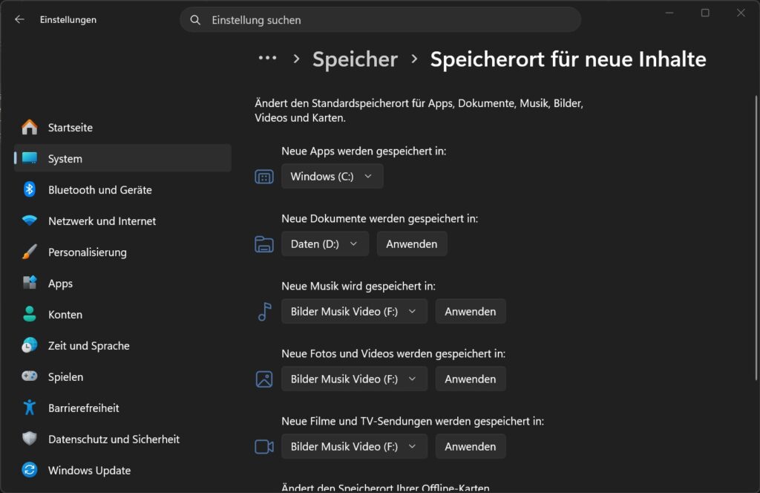Screen dimensions: 760x493
Task: Apply the new movies and TV location
Action: [x=470, y=446]
